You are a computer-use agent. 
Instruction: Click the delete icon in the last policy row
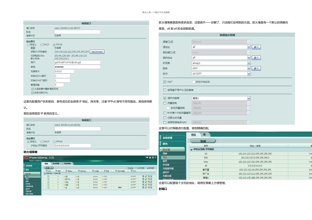coord(143,188)
